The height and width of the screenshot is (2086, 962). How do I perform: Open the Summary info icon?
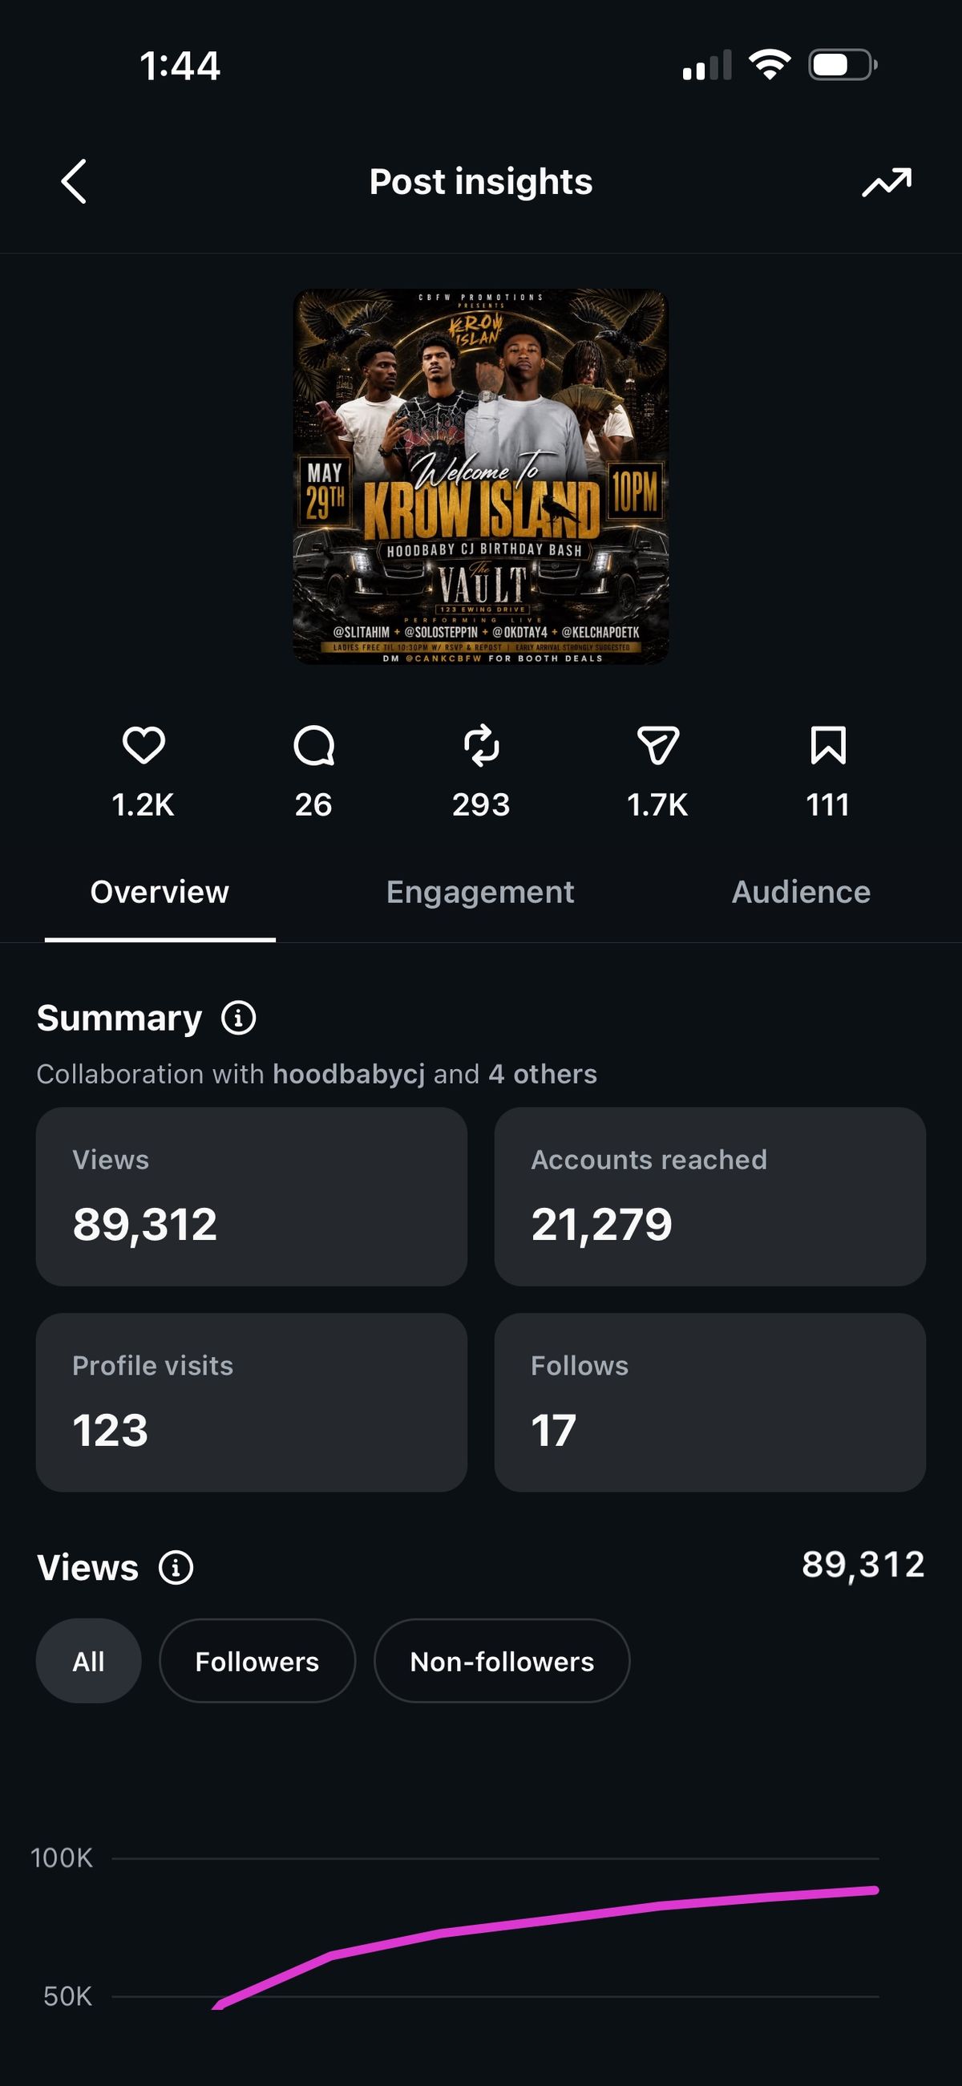239,1018
